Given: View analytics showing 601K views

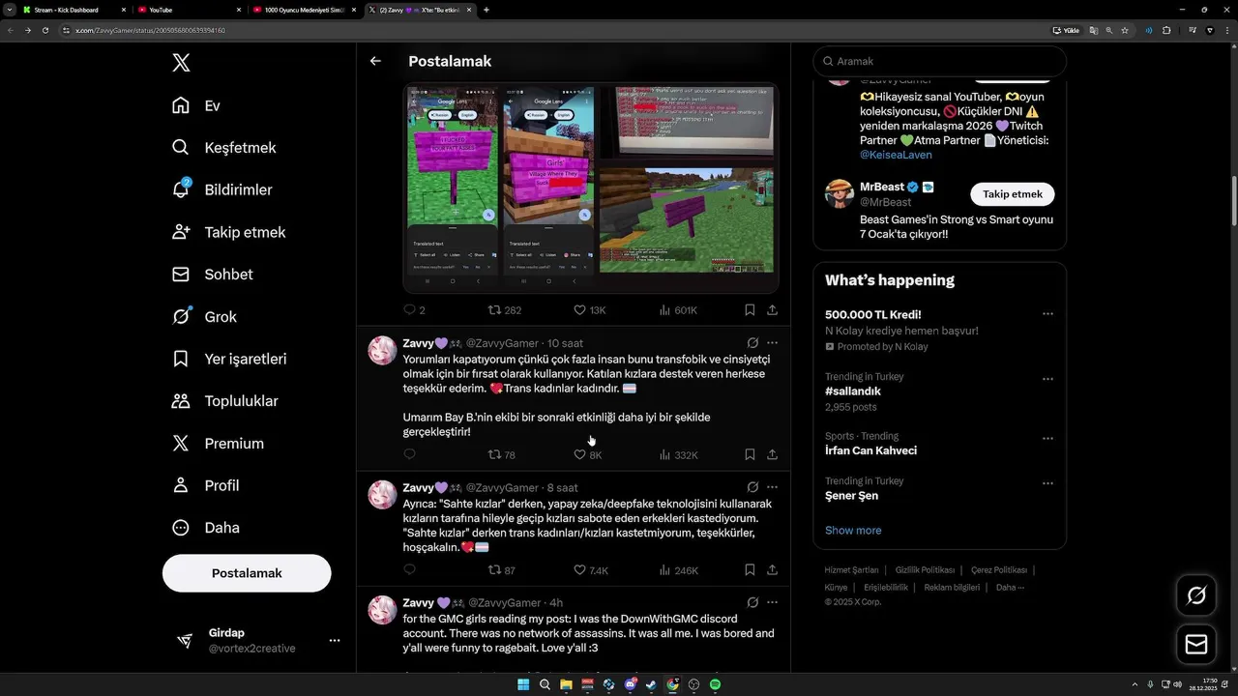Looking at the screenshot, I should tap(677, 310).
